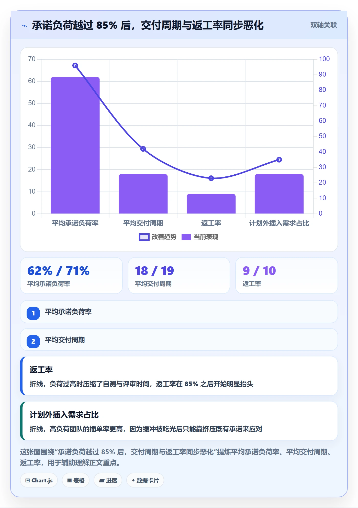This screenshot has width=358, height=508.
Task: Click the 返工率 note text about 自测与评审时间
Action: (x=141, y=384)
